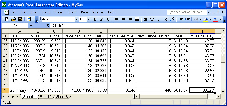Go to first sheet tab arrow
This screenshot has height=106, width=227.
pyautogui.click(x=3, y=96)
